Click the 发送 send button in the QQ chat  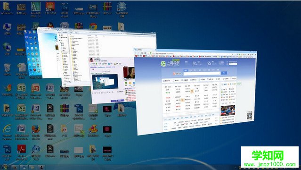(x=120, y=101)
